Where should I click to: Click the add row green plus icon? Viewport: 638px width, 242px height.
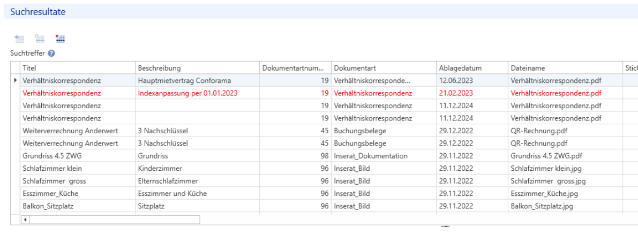(40, 39)
